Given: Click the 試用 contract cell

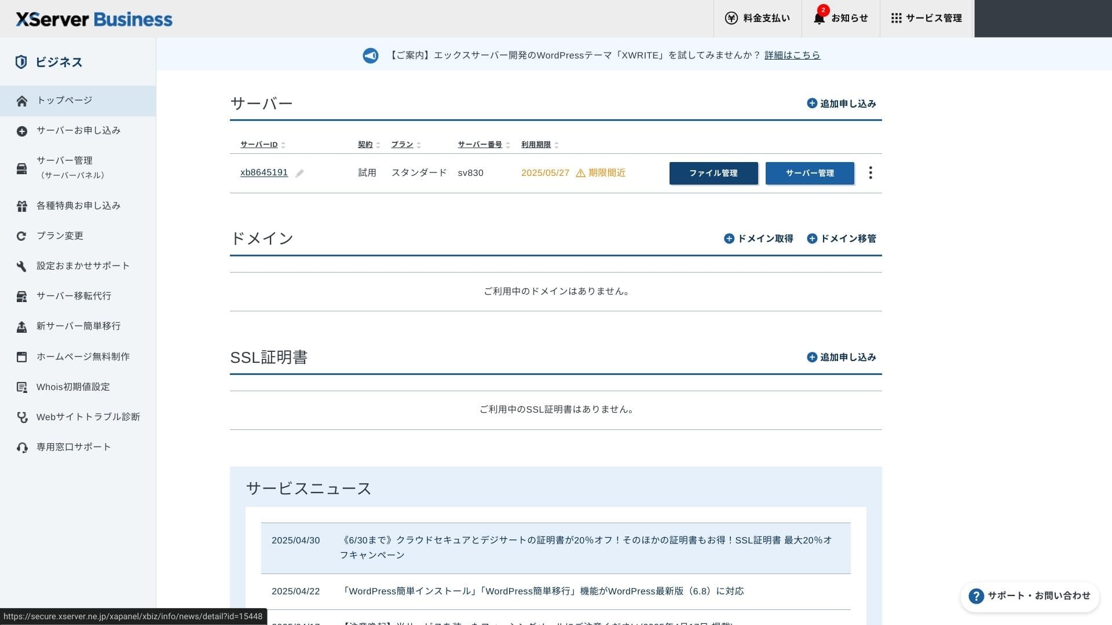Looking at the screenshot, I should (x=367, y=173).
